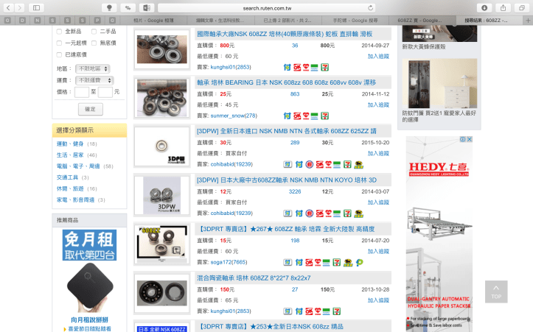Check the 全新品 filter checkbox
Image resolution: width=533 pixels, height=332 pixels.
pyautogui.click(x=59, y=32)
